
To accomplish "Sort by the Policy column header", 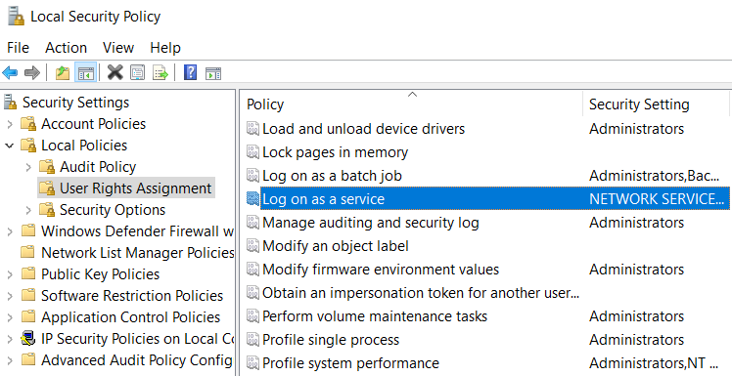I will (x=412, y=104).
